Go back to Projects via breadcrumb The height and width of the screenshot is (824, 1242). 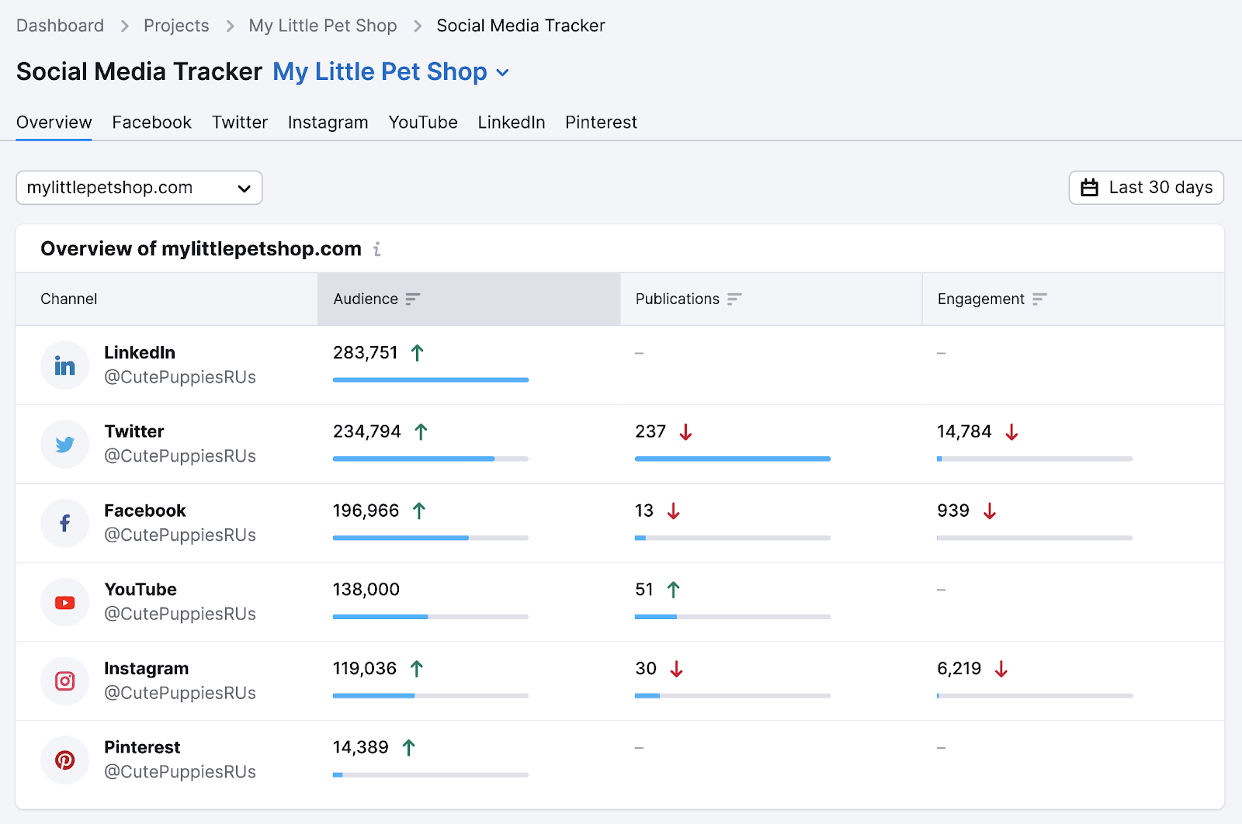(175, 25)
